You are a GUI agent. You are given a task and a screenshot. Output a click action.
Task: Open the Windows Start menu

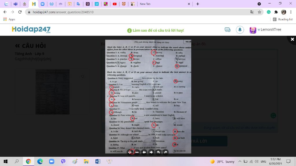(x=5, y=161)
